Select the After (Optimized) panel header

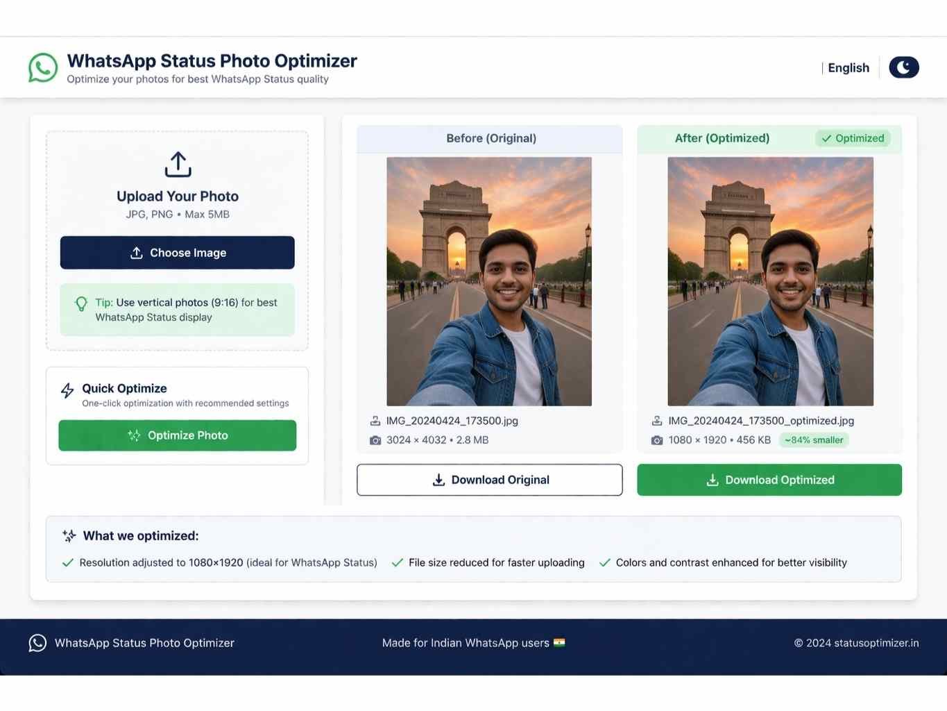[x=722, y=138]
